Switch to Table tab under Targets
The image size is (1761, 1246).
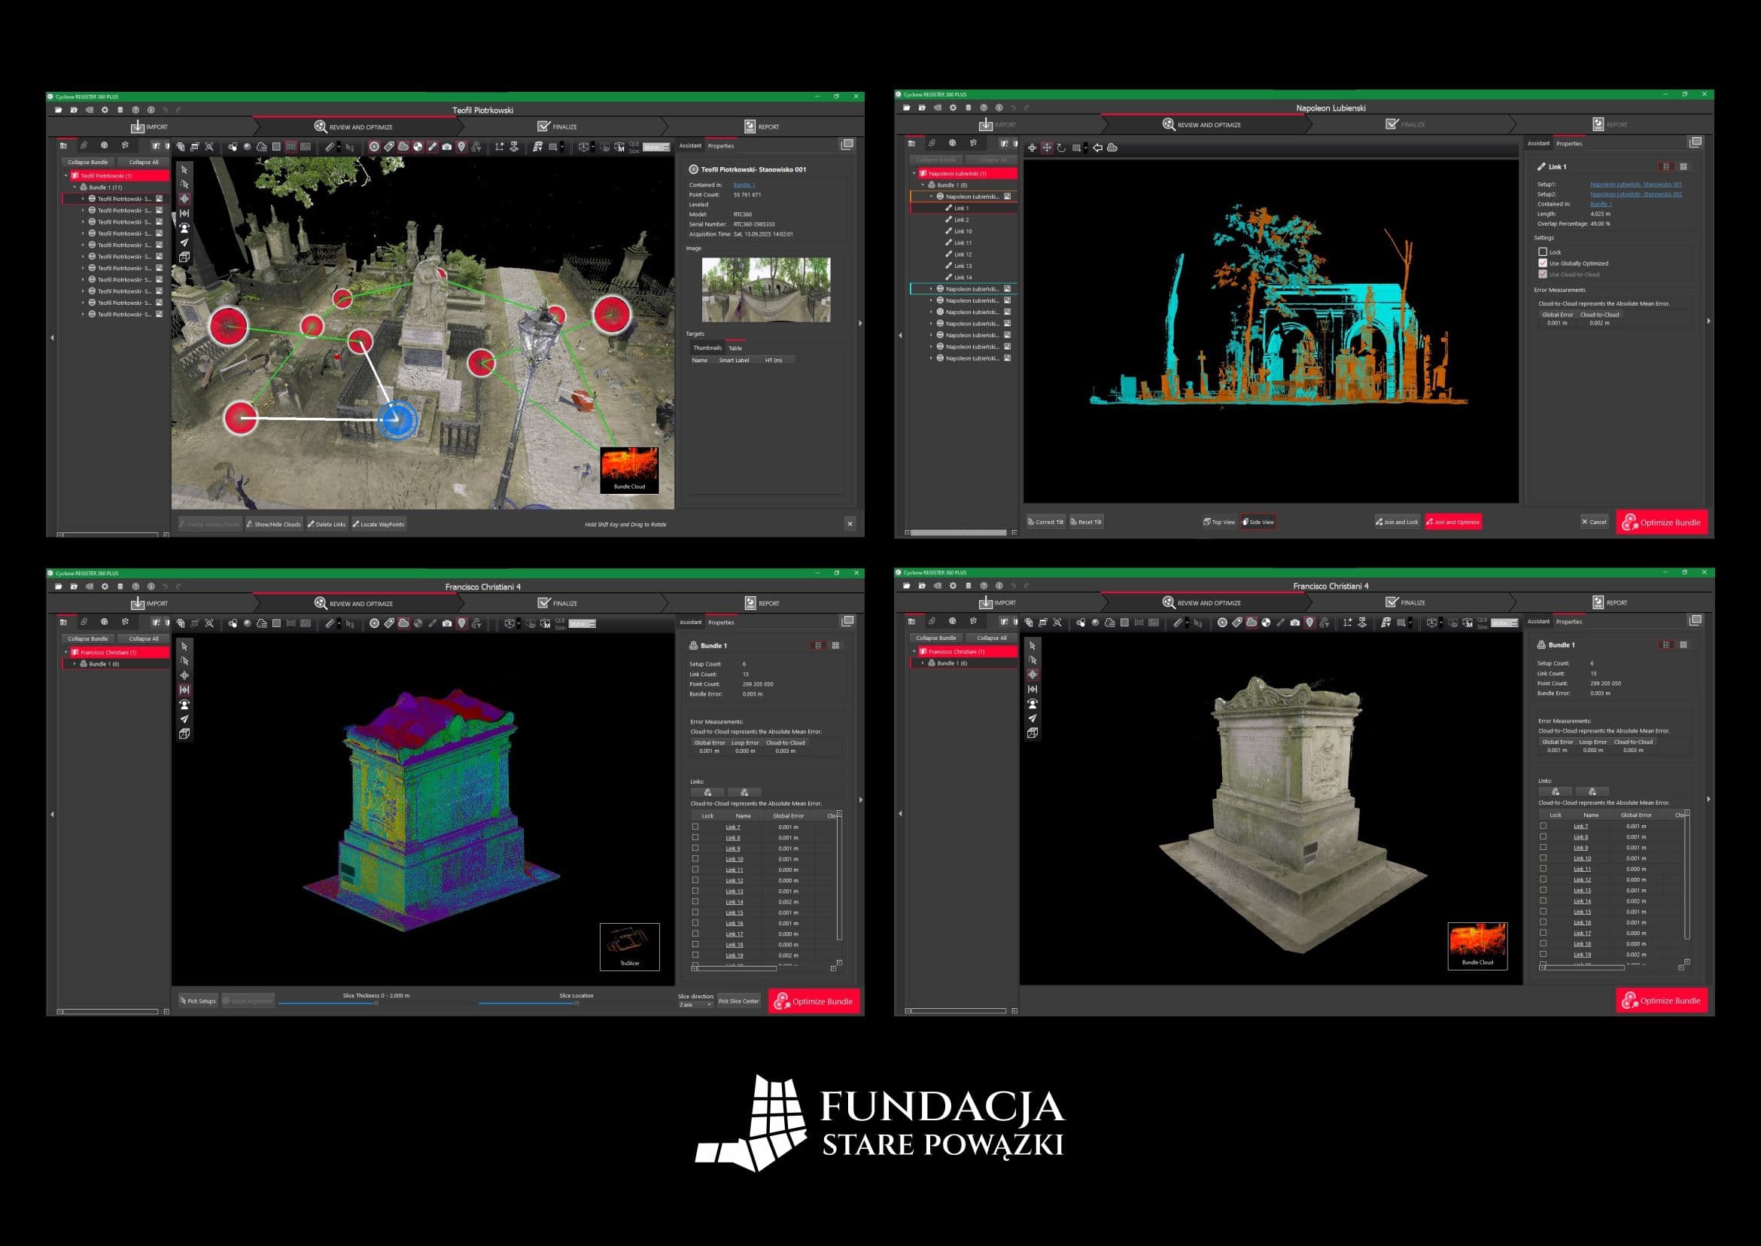click(x=735, y=349)
